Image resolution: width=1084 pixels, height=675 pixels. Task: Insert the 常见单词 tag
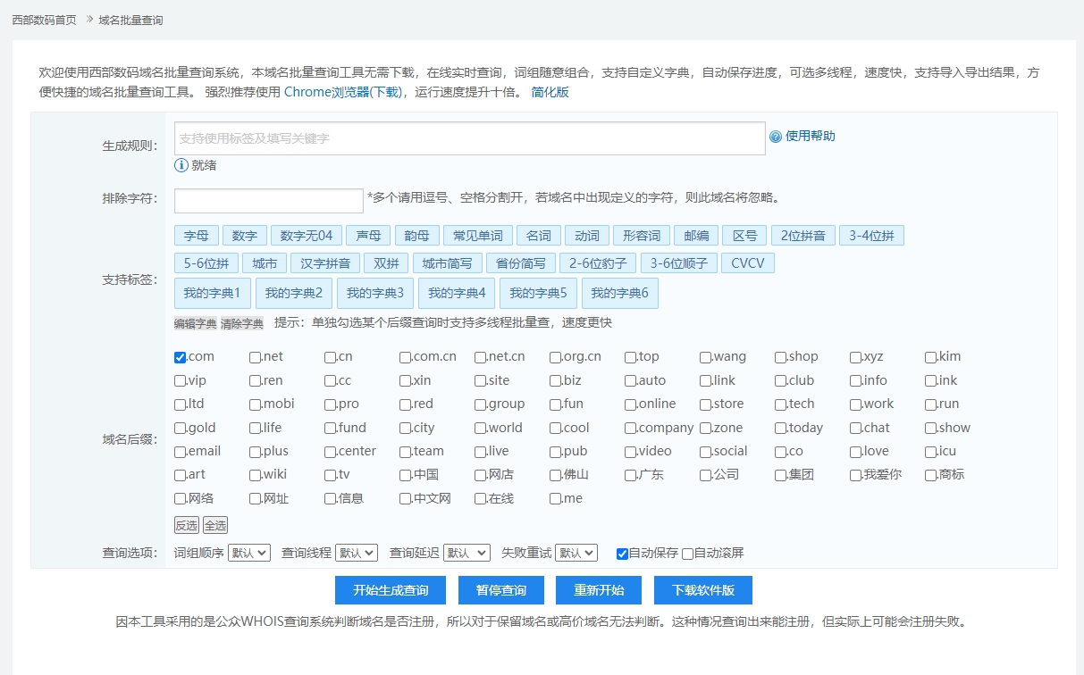pos(478,236)
